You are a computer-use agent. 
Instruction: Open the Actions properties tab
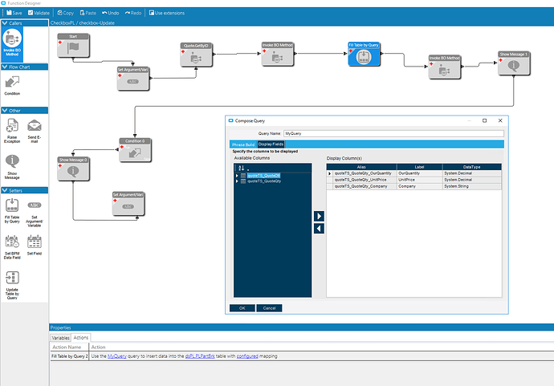[80, 338]
